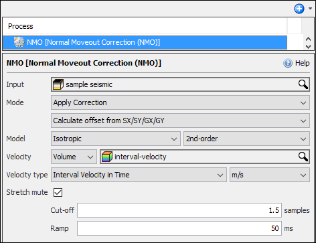
Task: Click the blue question mark help icon
Action: point(288,63)
